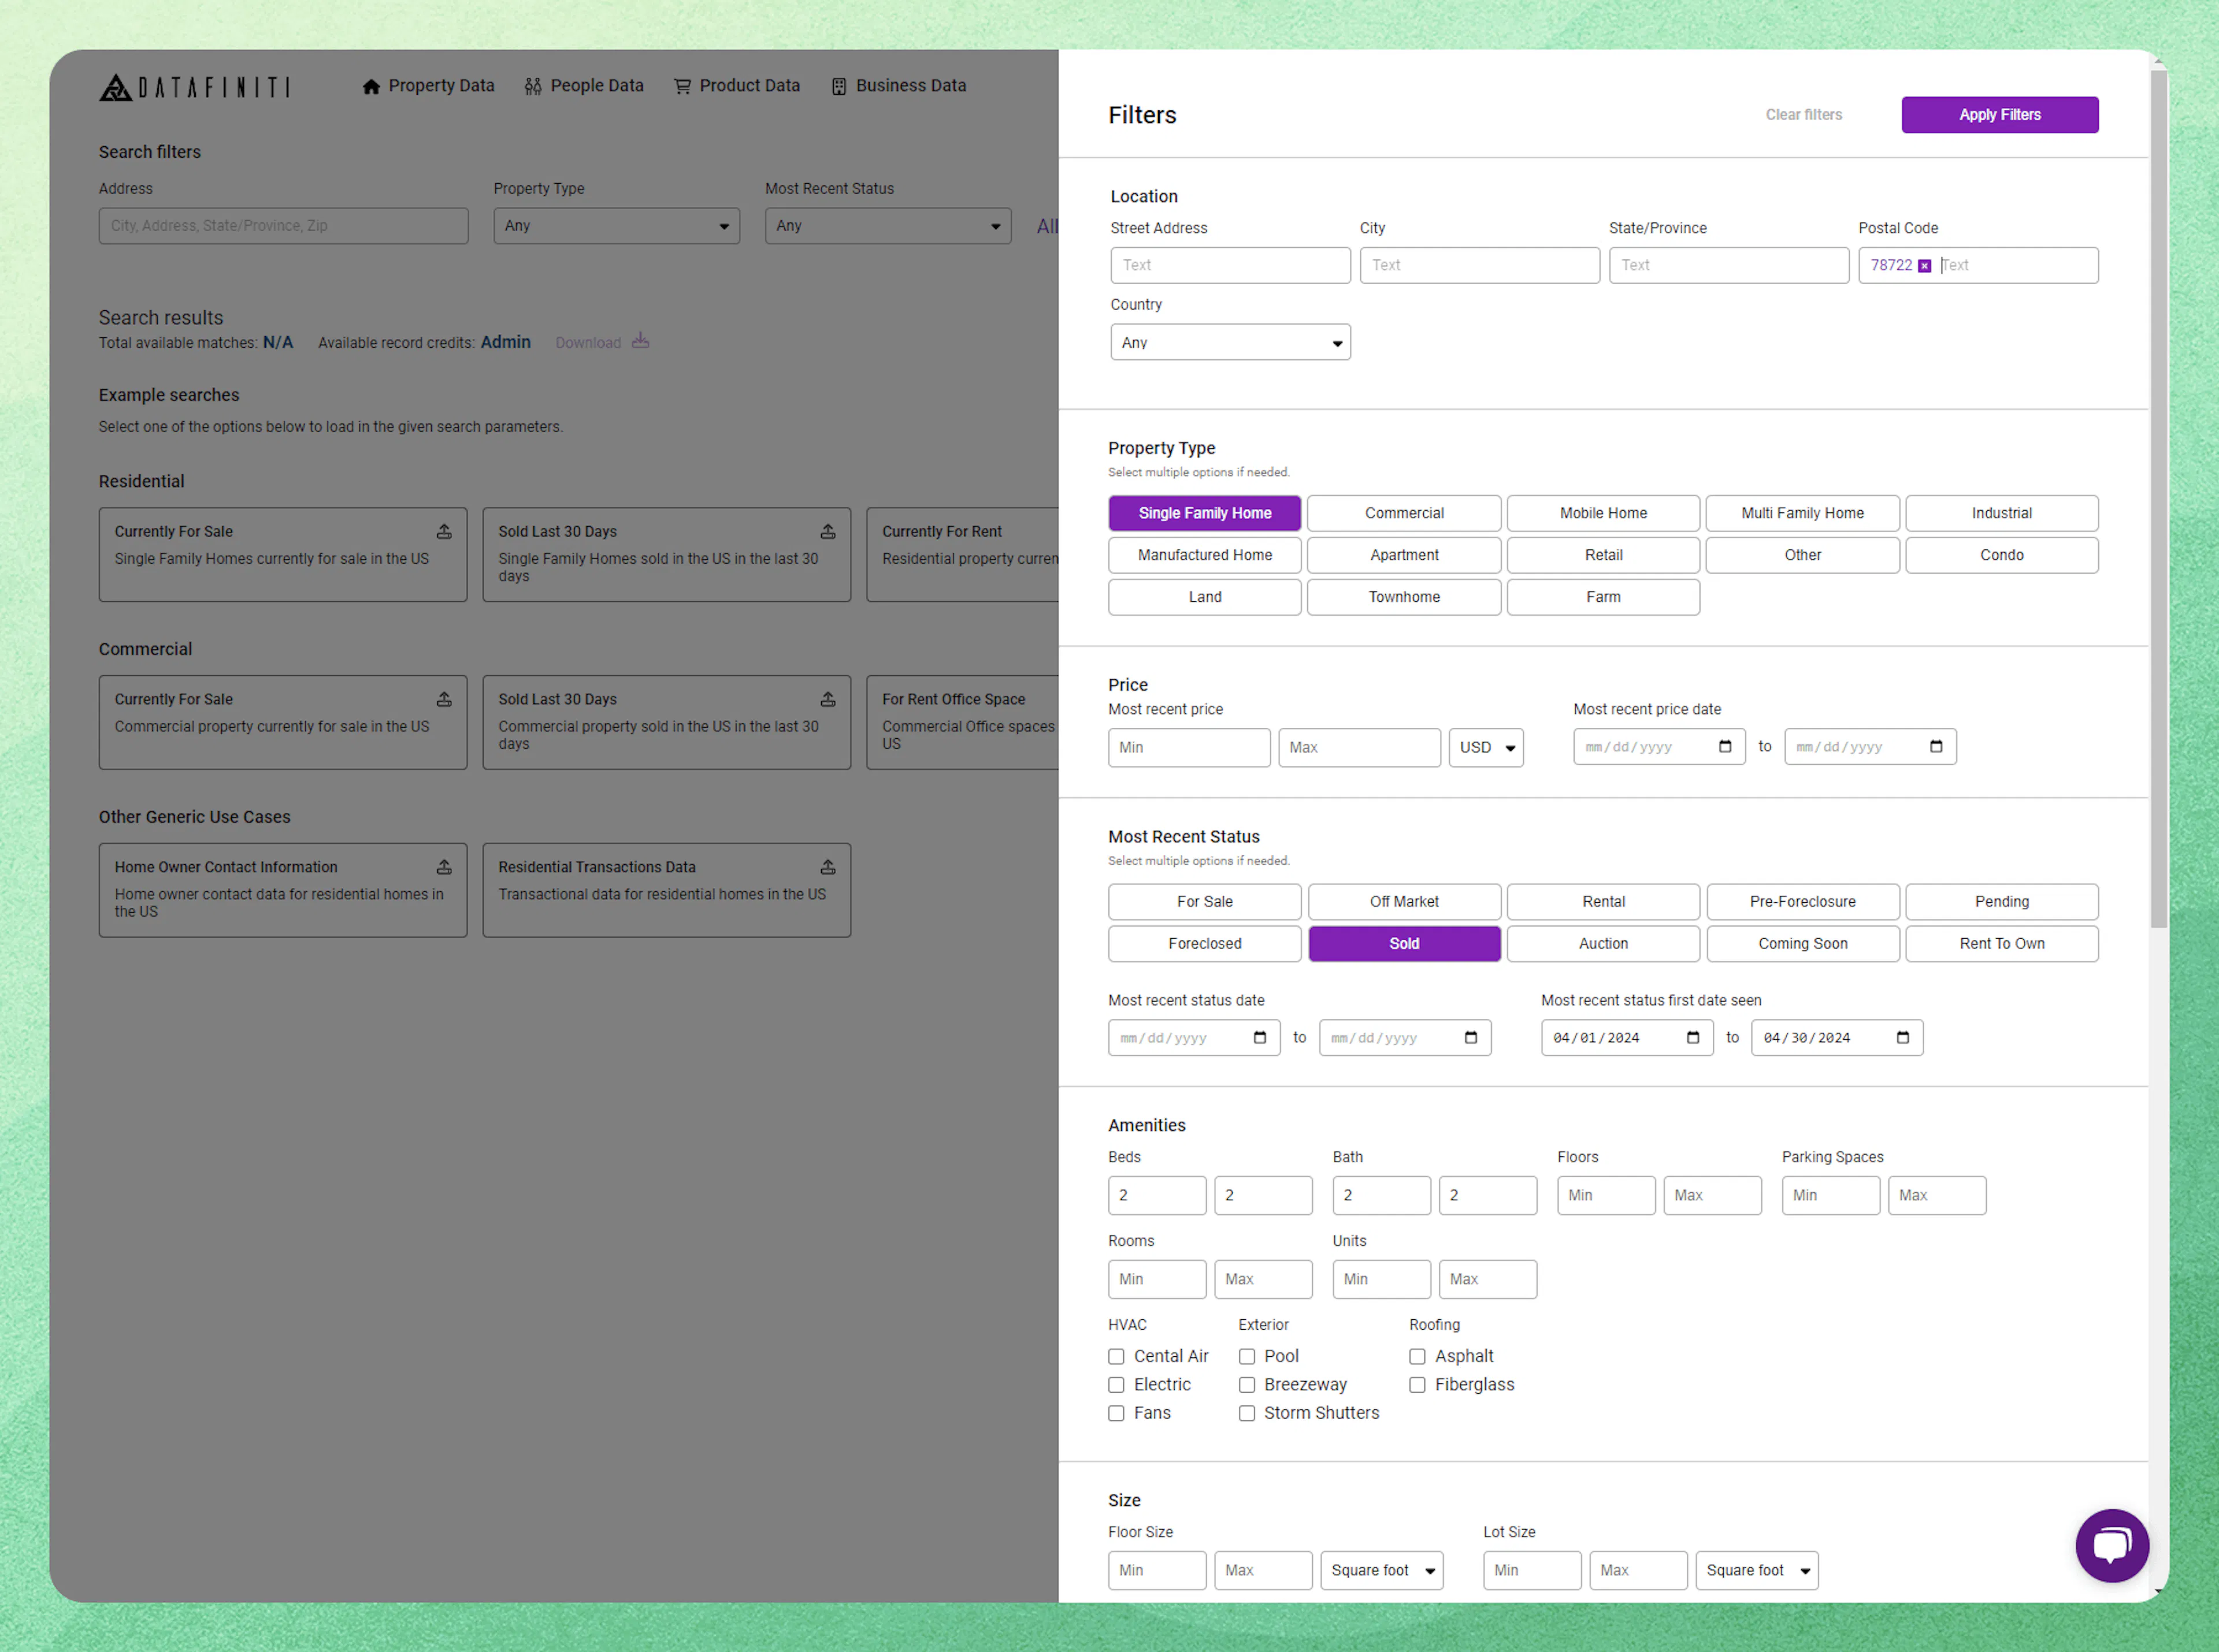Open the USD currency selector

tap(1486, 747)
